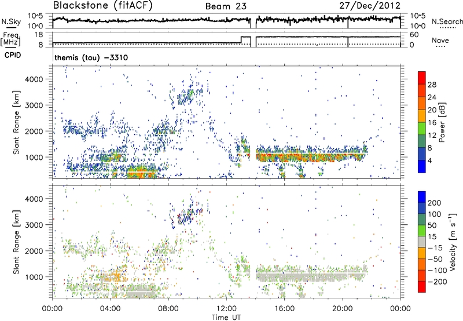Image resolution: width=463 pixels, height=321 pixels.
Task: Click the Blackstone (fitACF) plot title
Action: click(103, 6)
